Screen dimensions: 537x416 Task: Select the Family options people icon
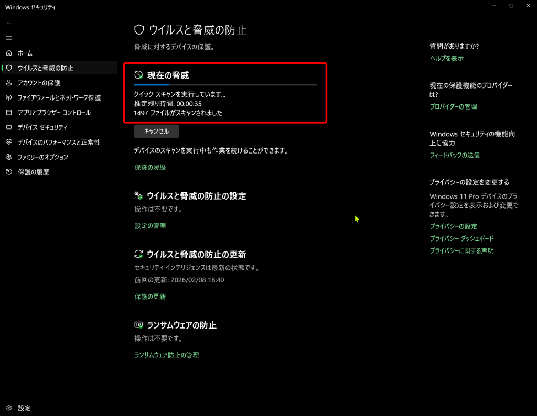[x=8, y=157]
